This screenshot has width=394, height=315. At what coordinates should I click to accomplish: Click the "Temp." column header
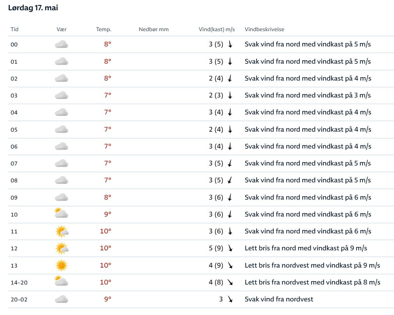pyautogui.click(x=104, y=29)
